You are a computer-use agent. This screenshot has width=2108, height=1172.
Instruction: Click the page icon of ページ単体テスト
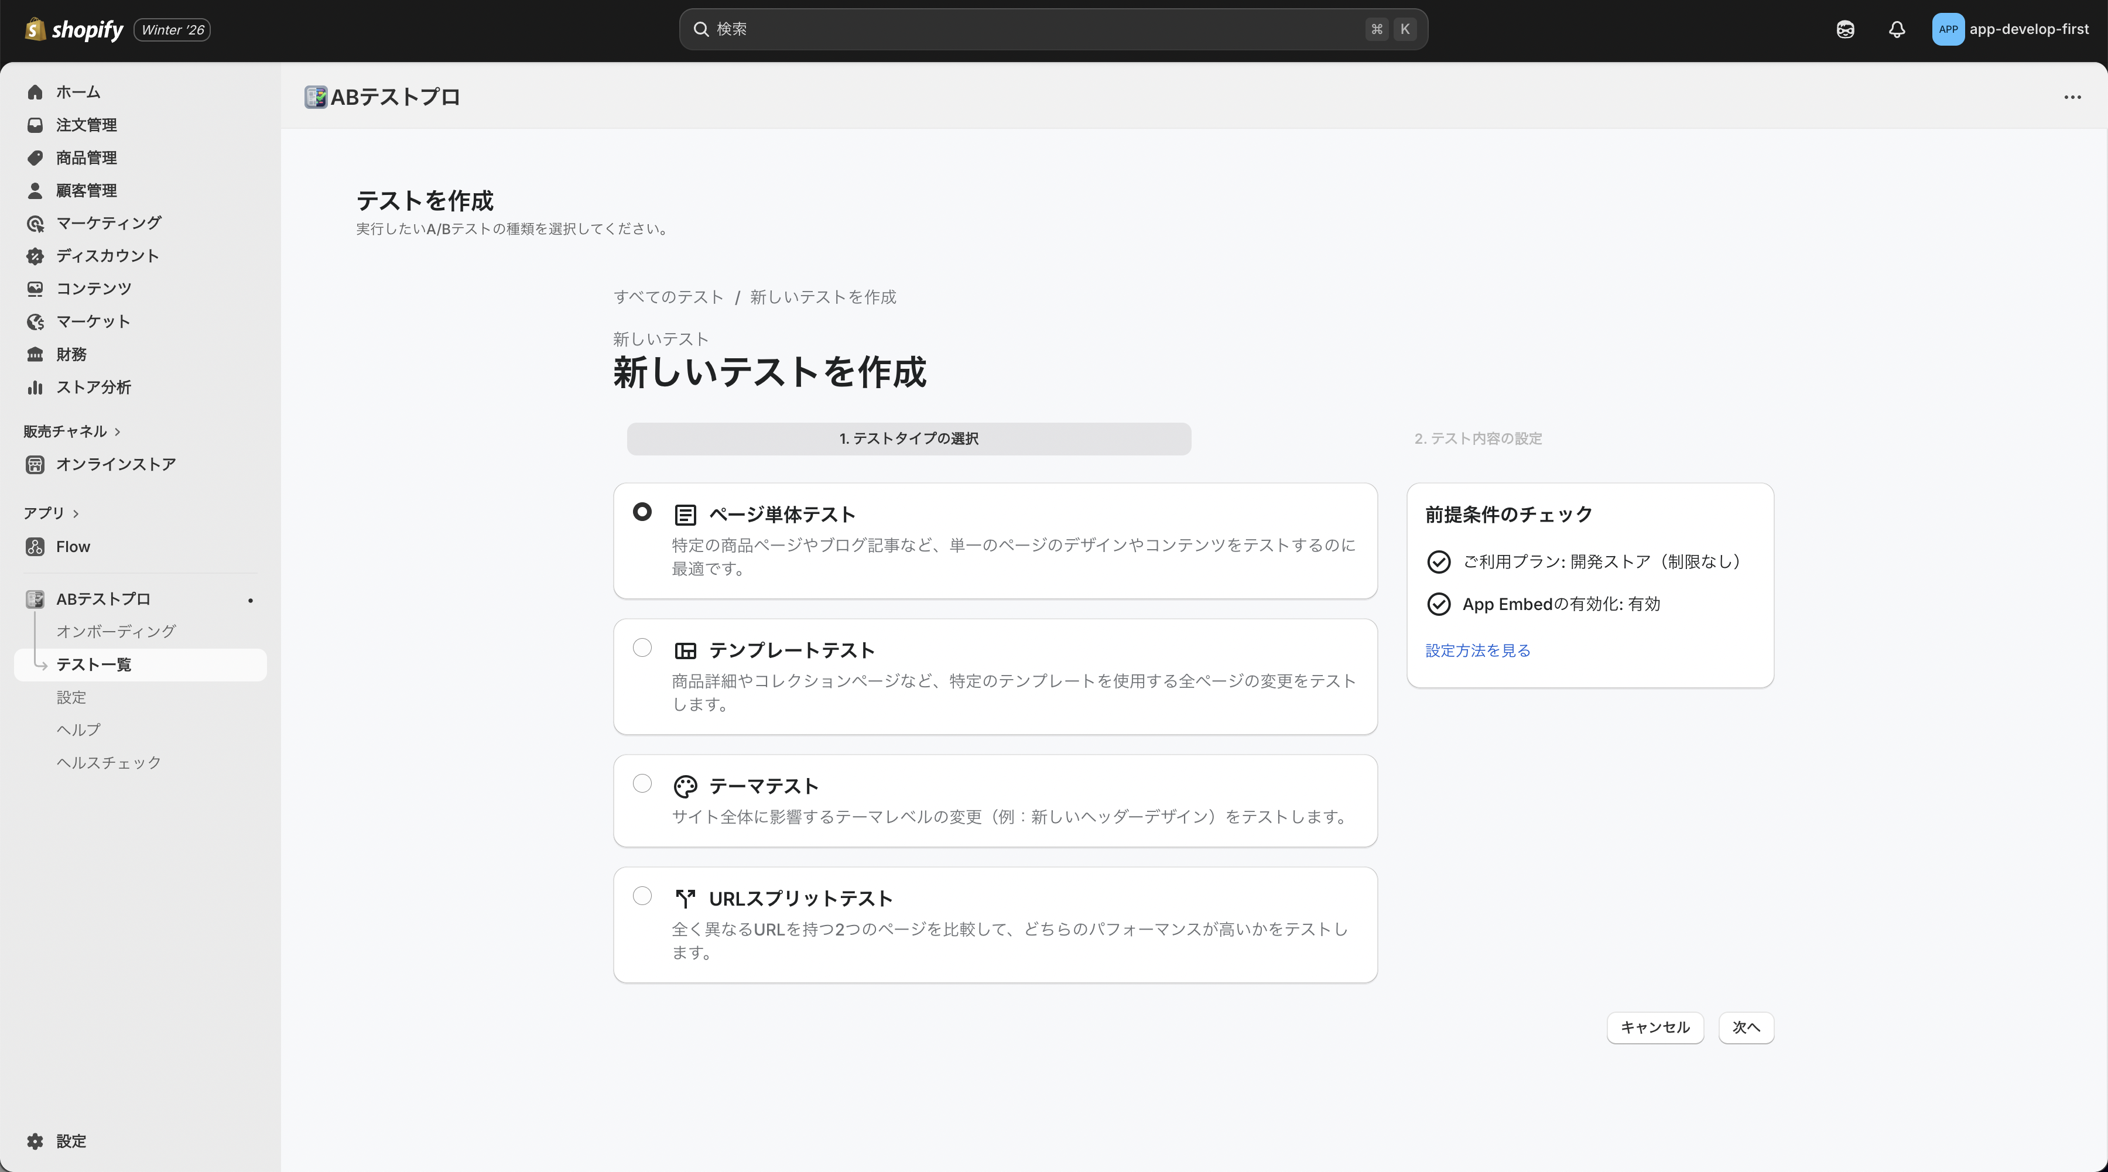[685, 515]
